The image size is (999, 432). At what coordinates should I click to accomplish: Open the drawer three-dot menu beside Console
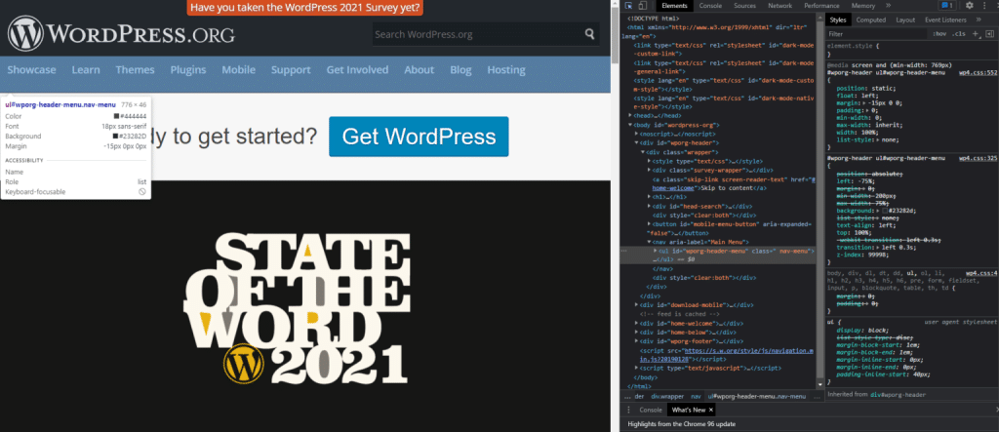pos(628,410)
